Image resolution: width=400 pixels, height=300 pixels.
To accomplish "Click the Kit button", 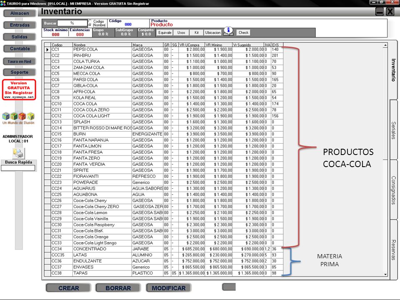I will (x=196, y=32).
